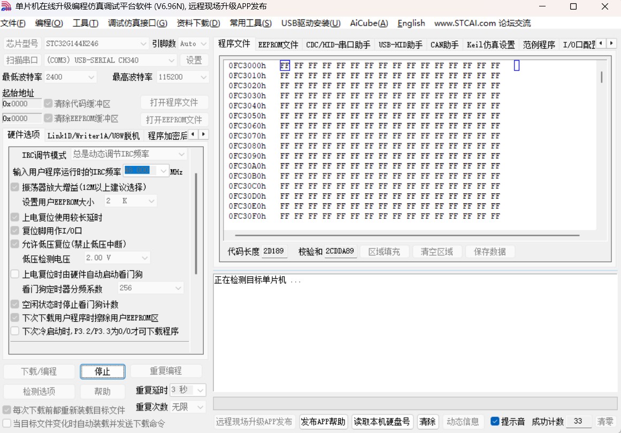
Task: Open the 文件(F) menu
Action: click(x=13, y=24)
